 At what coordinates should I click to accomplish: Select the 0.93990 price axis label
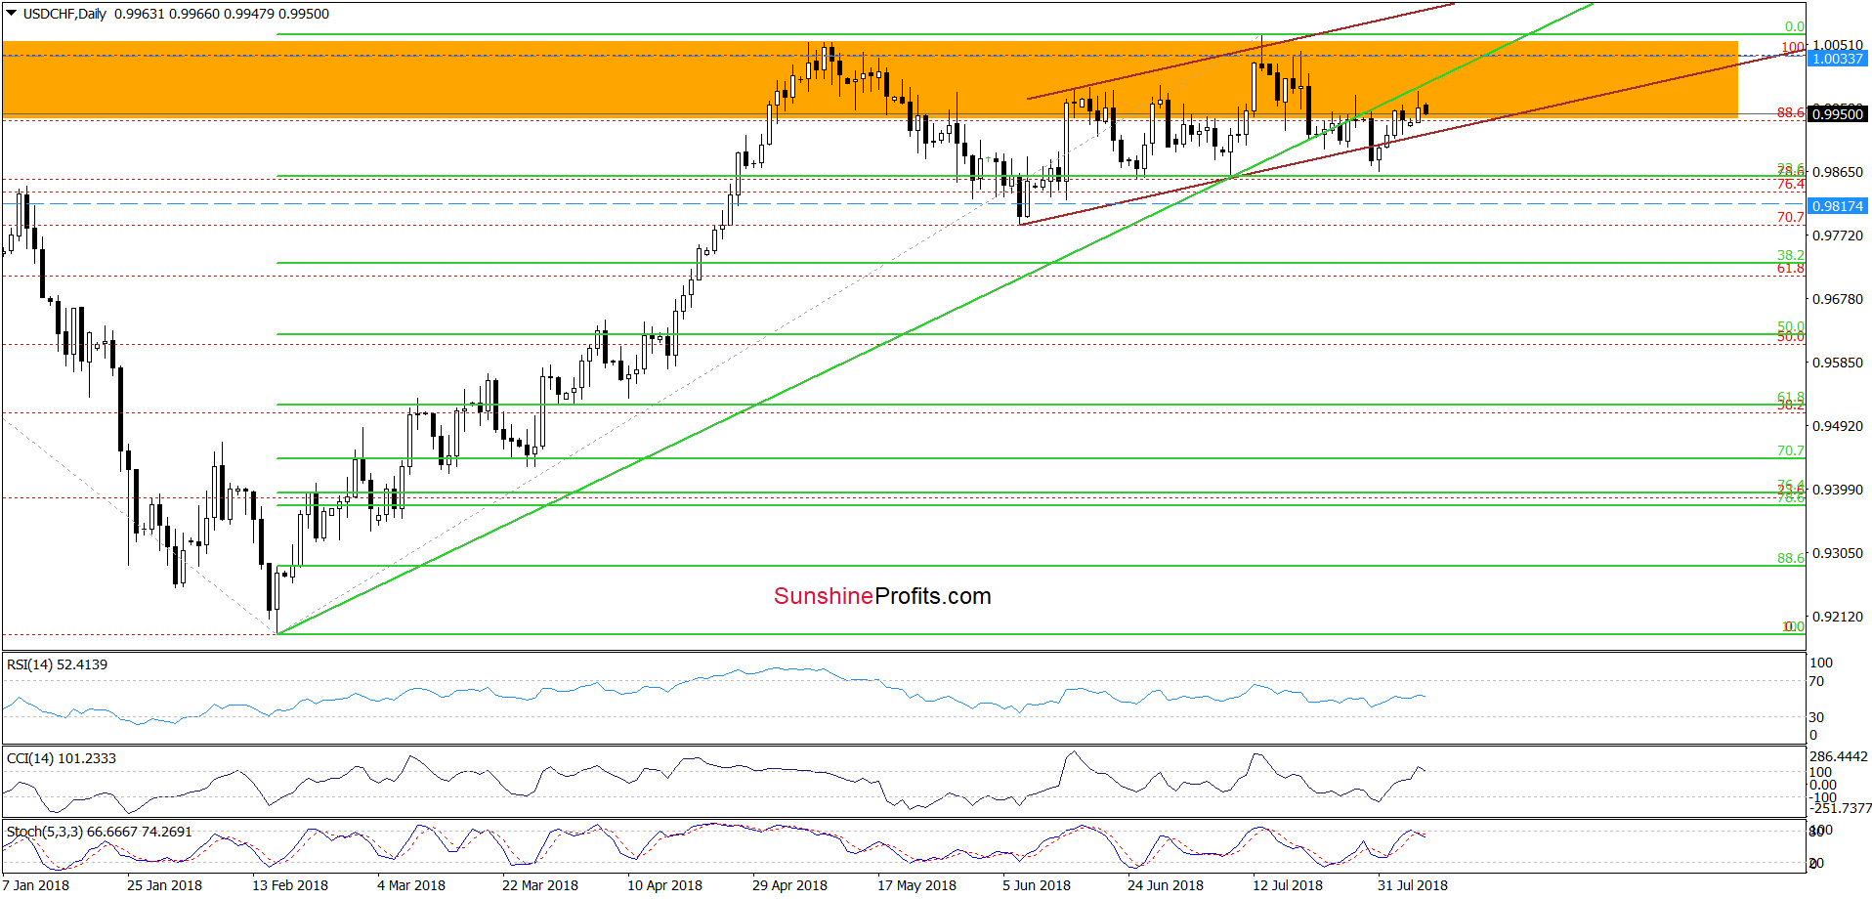(1838, 490)
